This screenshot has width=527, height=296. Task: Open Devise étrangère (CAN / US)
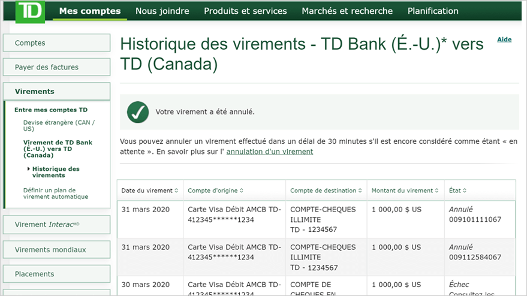click(59, 125)
